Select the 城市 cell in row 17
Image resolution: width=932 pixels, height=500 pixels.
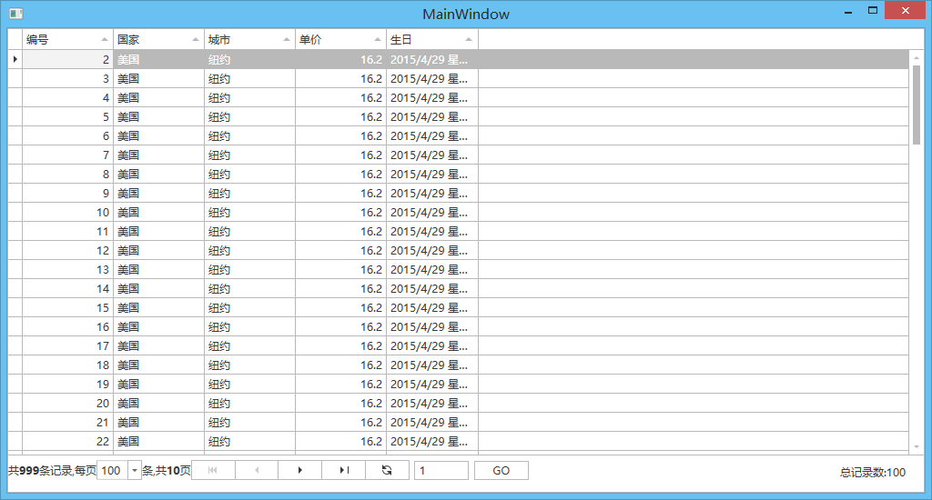[249, 345]
